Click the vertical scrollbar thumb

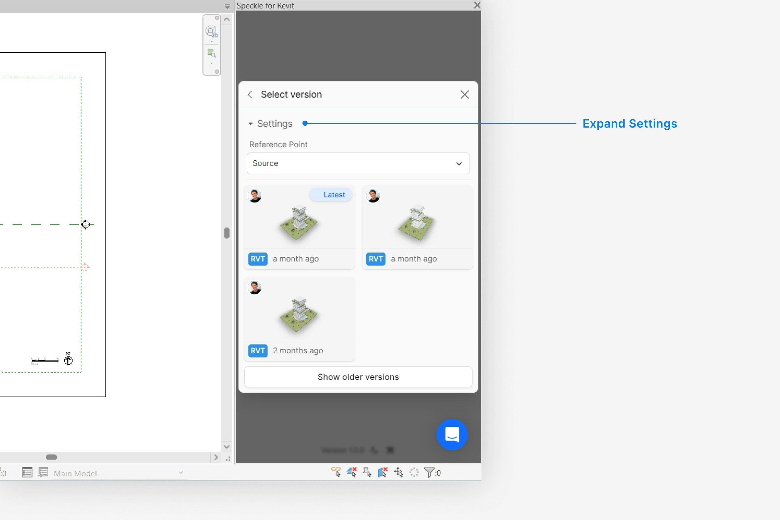tap(227, 233)
